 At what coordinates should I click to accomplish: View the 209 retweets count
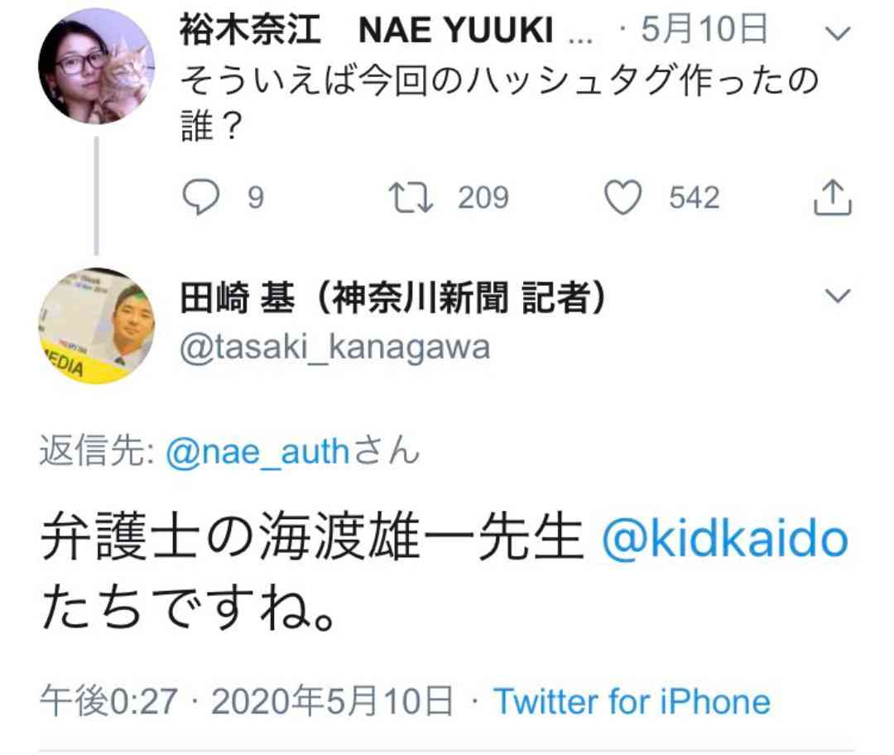(x=483, y=197)
